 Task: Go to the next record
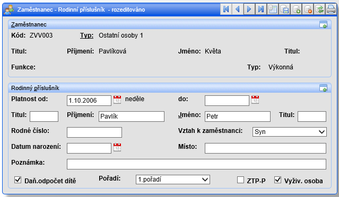pos(249,10)
